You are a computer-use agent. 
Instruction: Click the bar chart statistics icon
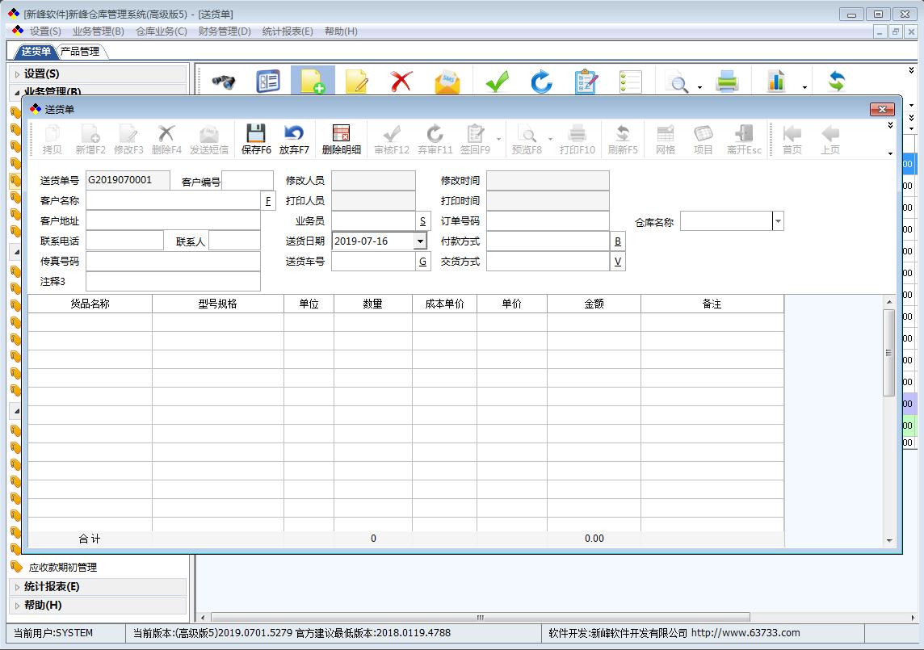coord(776,82)
